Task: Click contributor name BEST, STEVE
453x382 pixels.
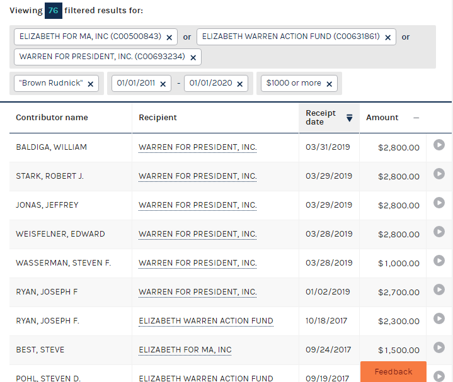Action: [x=40, y=350]
